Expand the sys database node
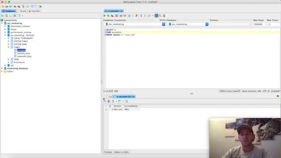 click(x=5, y=65)
